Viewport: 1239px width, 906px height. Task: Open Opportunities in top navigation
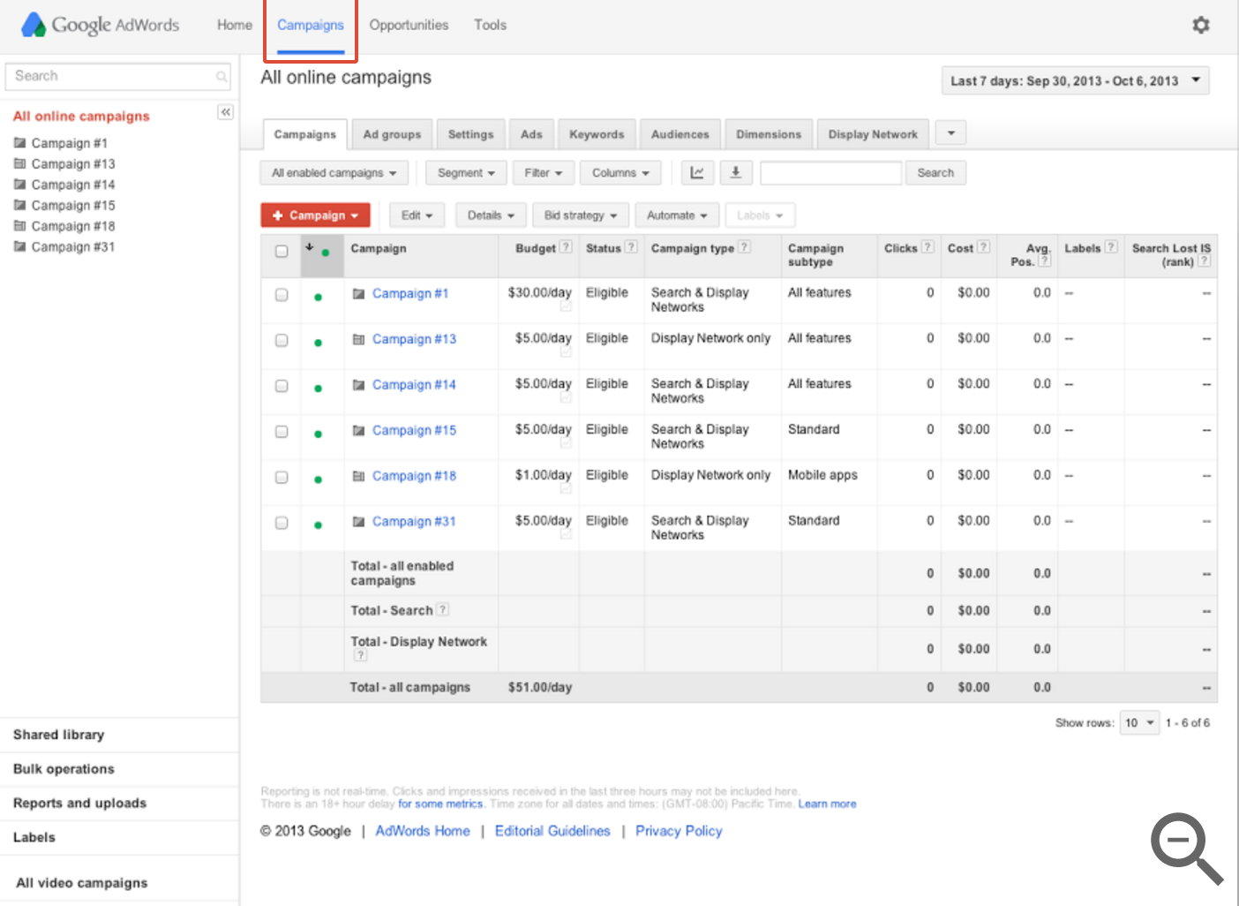pyautogui.click(x=409, y=25)
